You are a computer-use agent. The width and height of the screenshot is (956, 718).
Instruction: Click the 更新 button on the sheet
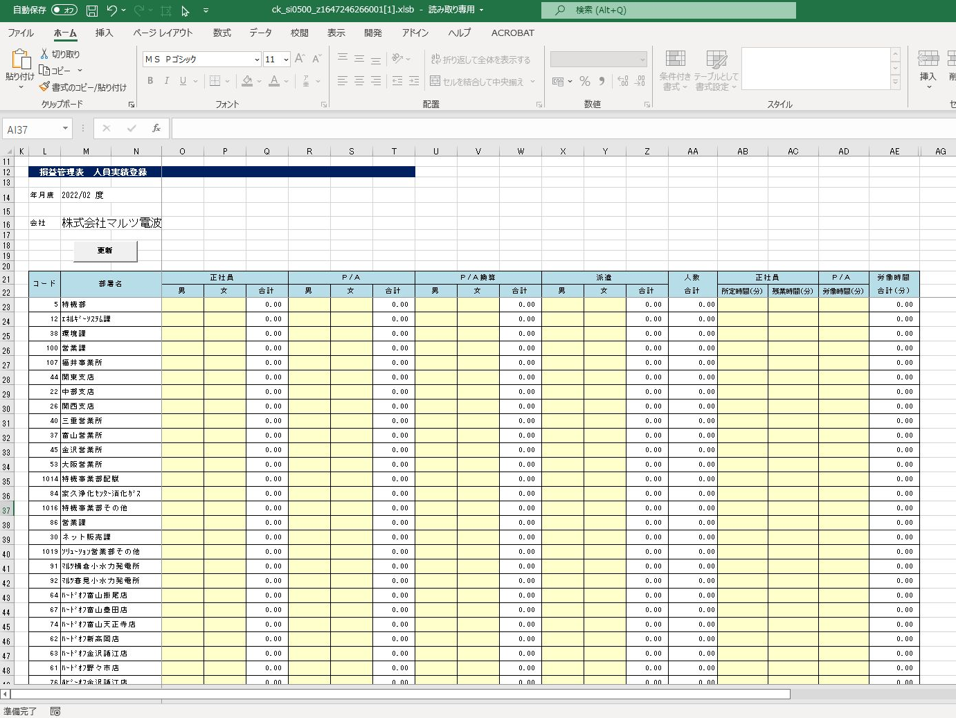105,251
